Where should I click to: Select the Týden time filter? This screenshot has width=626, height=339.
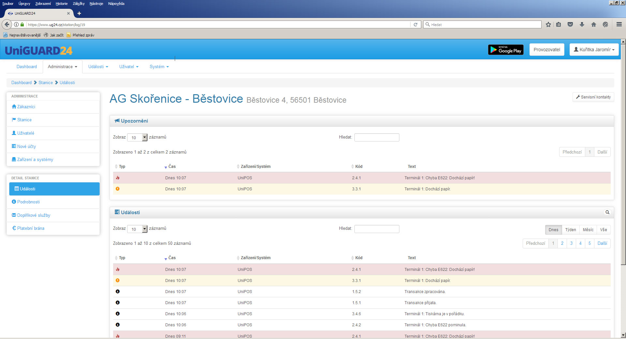pyautogui.click(x=570, y=230)
